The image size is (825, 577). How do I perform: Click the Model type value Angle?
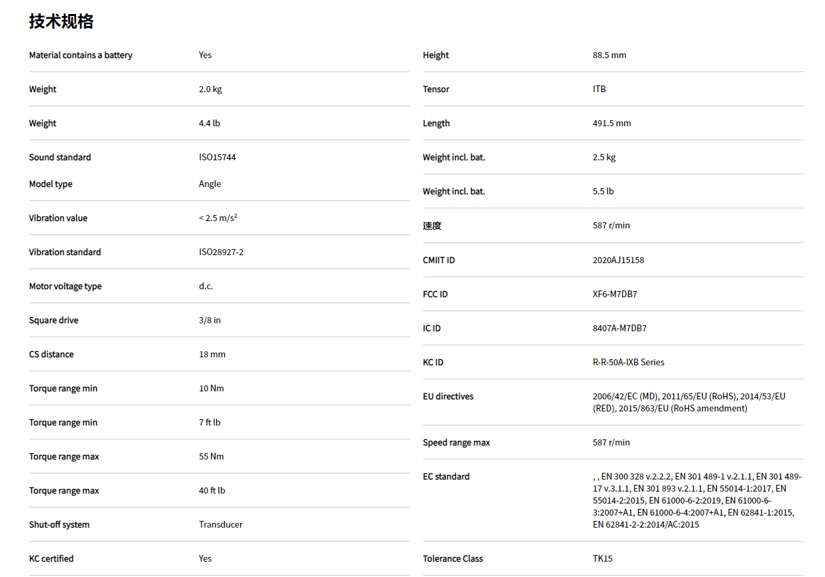210,184
